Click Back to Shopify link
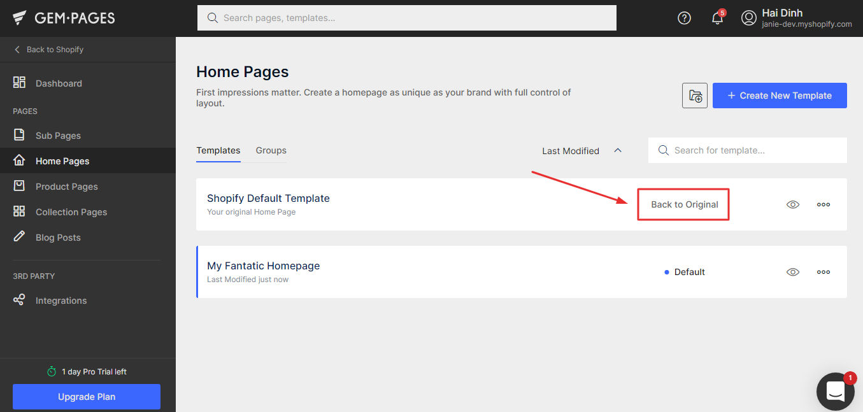This screenshot has height=412, width=863. pos(49,50)
